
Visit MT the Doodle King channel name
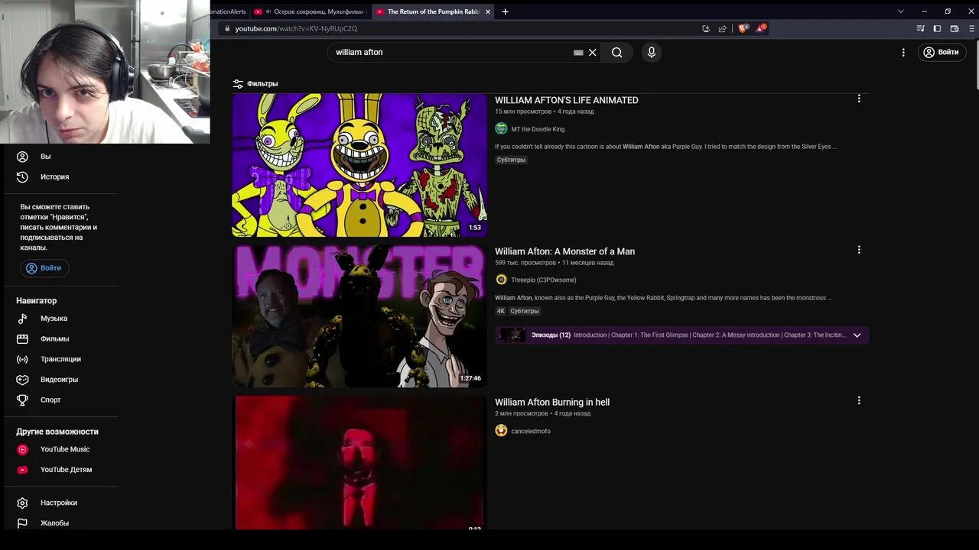tap(538, 129)
